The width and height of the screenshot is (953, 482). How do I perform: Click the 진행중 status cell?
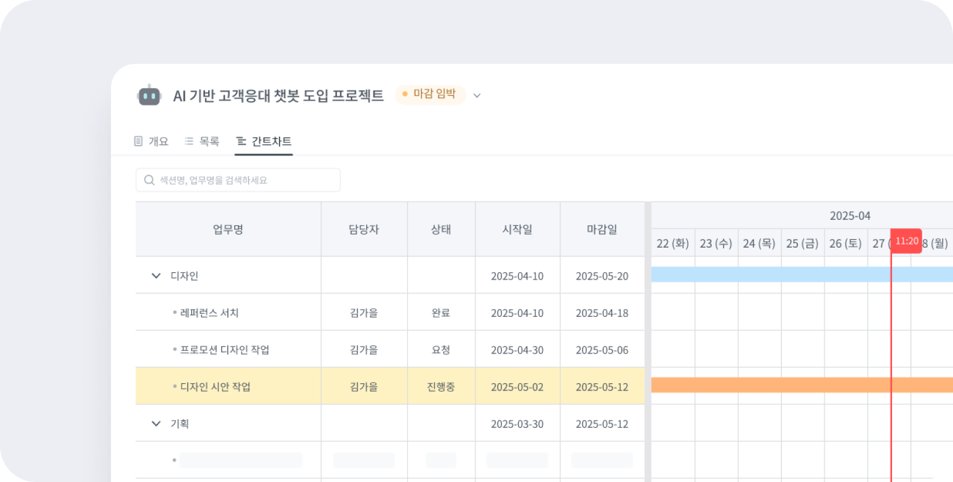[x=441, y=387]
